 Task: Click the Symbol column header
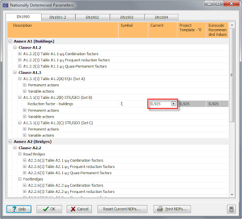[x=133, y=30]
